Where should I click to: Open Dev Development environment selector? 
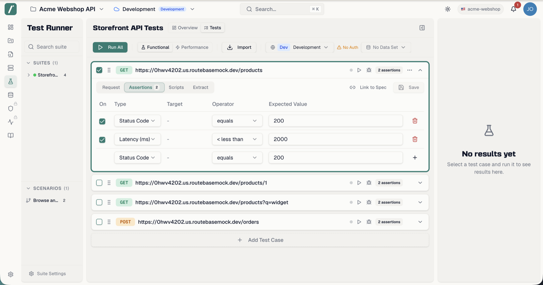click(299, 47)
